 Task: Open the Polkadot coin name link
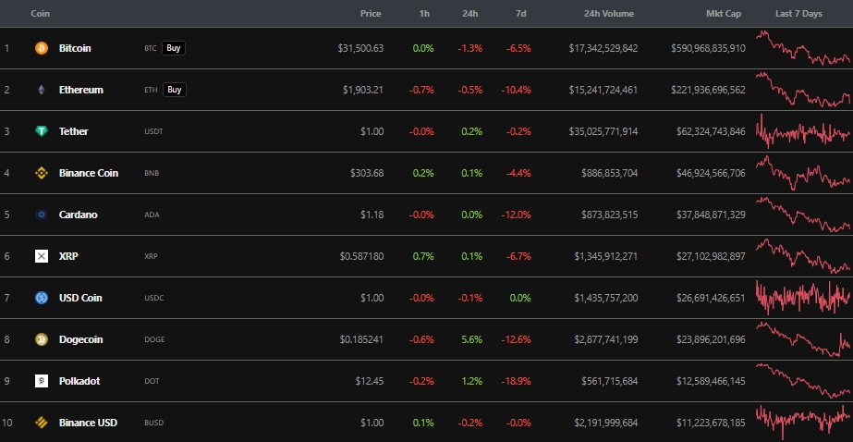[79, 381]
